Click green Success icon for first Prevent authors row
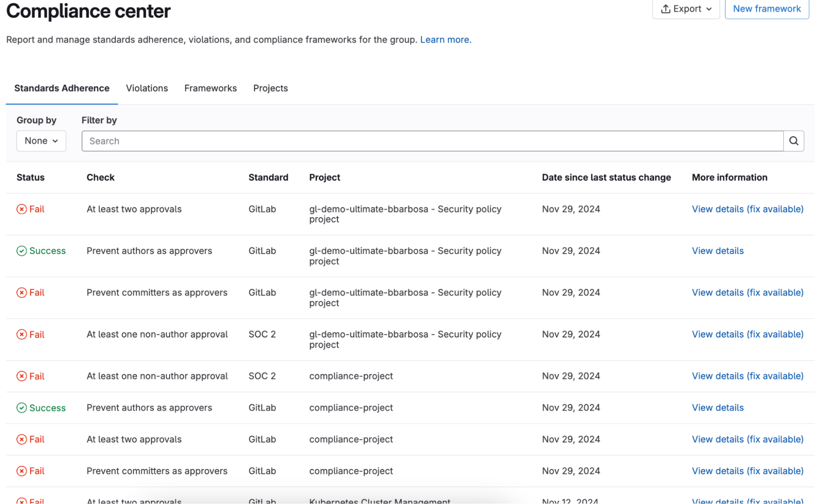 point(21,251)
